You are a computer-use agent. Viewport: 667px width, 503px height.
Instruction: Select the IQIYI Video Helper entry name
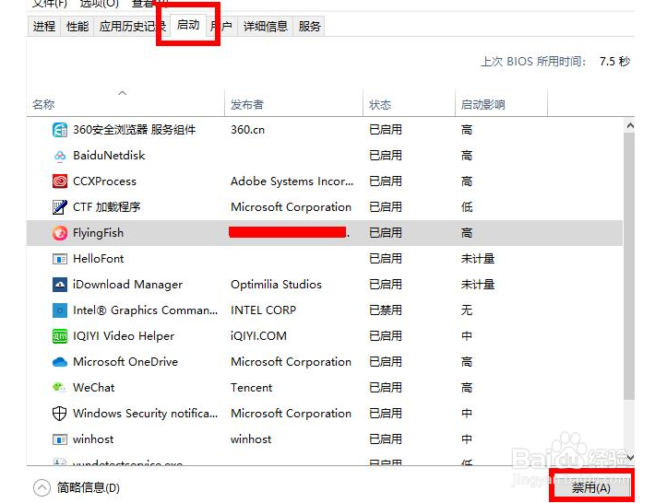124,336
